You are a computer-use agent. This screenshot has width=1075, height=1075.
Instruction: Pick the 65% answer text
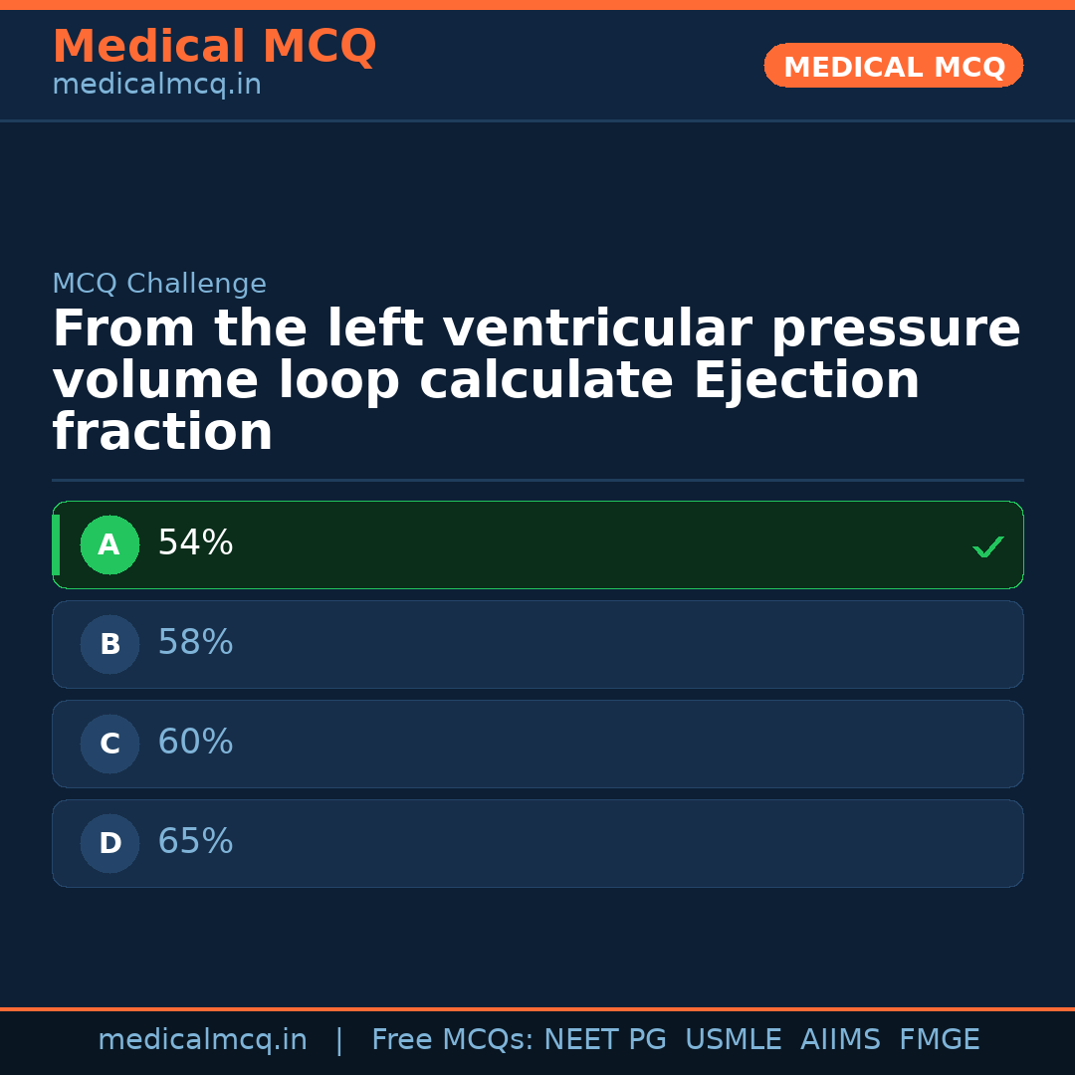pyautogui.click(x=195, y=842)
